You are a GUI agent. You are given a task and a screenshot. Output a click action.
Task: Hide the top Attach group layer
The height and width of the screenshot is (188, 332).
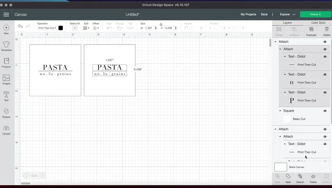click(x=325, y=42)
